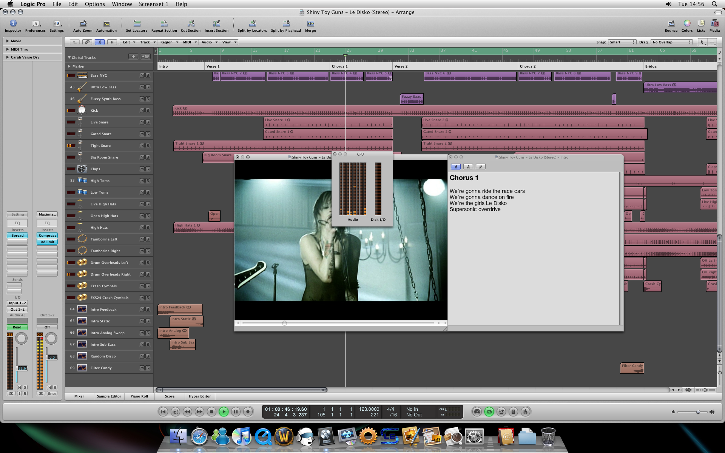
Task: Expand the Marker global track
Action: [x=69, y=66]
